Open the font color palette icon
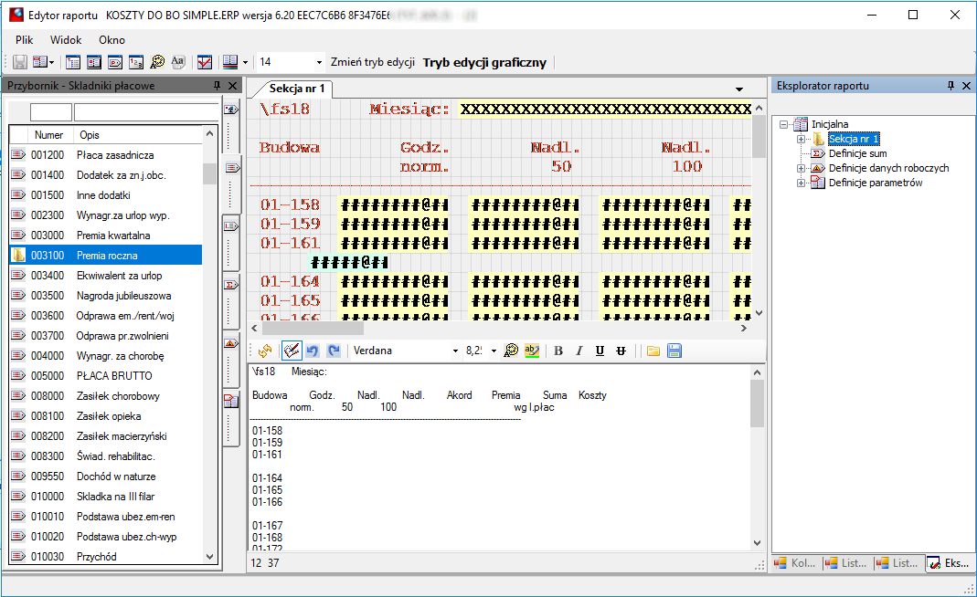Viewport: 977px width, 597px height. (x=511, y=351)
